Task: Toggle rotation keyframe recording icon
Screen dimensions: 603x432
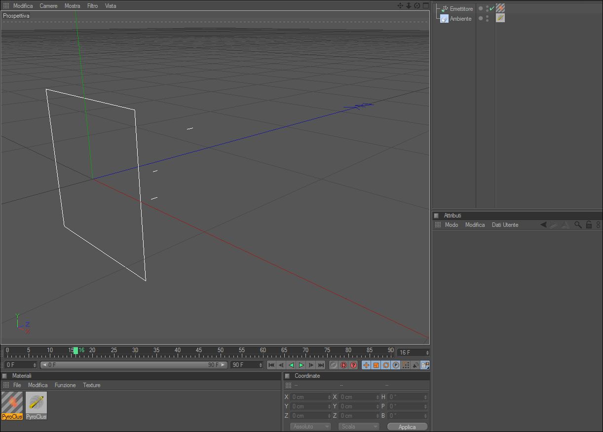Action: pos(386,365)
